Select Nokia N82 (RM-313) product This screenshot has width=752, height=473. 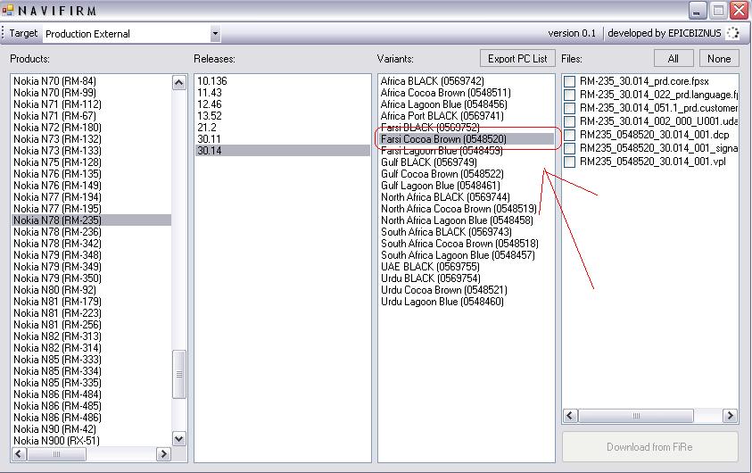pos(91,336)
